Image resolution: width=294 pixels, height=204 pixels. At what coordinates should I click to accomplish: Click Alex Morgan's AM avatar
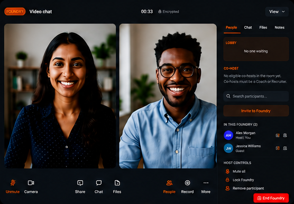(228, 135)
